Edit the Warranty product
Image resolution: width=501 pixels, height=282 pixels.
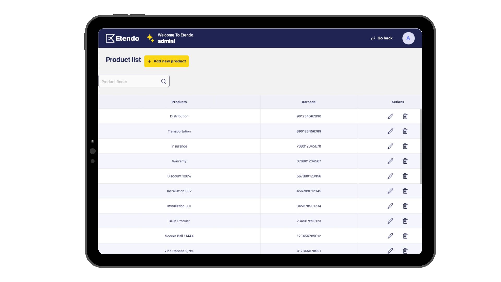click(x=390, y=161)
